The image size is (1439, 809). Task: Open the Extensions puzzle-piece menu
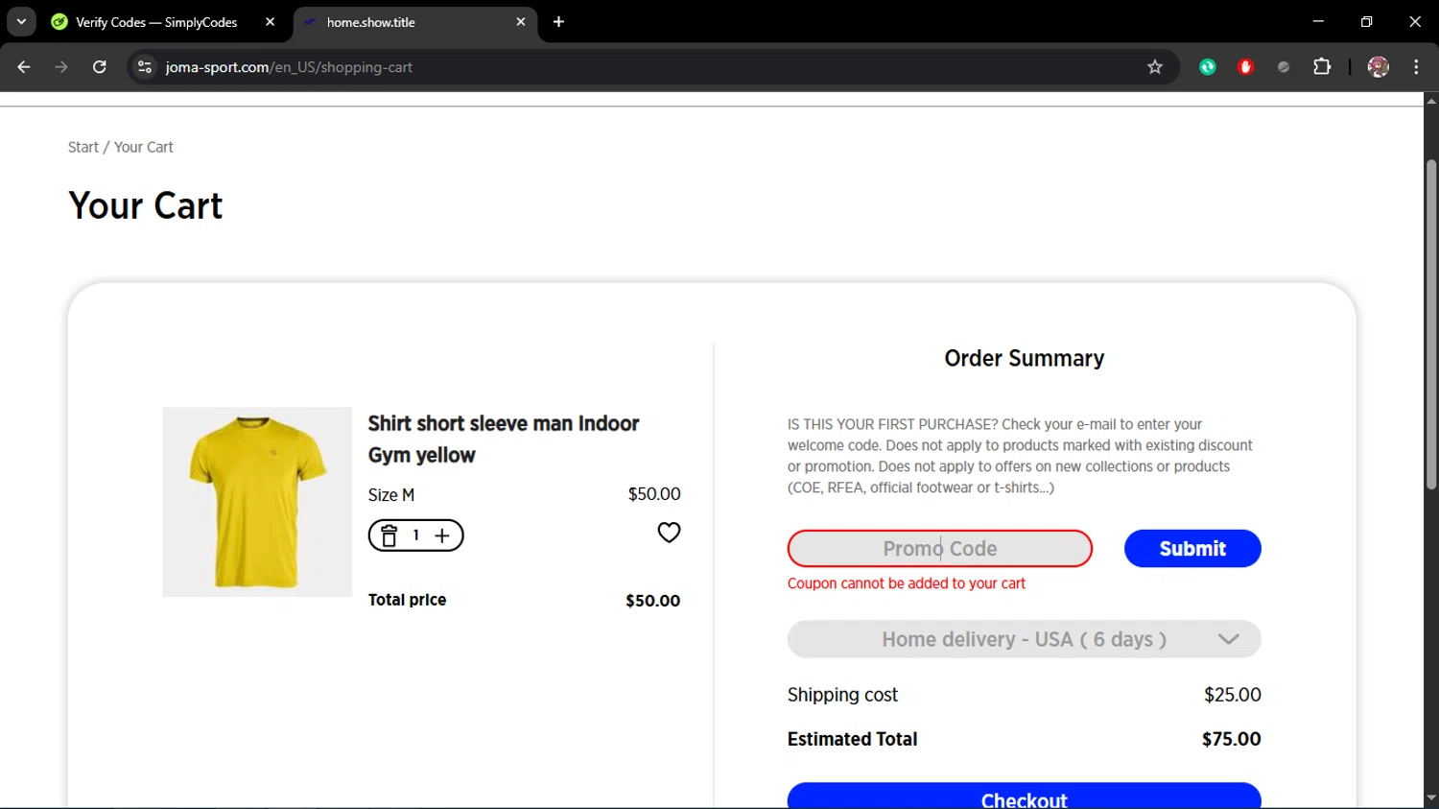pyautogui.click(x=1322, y=67)
